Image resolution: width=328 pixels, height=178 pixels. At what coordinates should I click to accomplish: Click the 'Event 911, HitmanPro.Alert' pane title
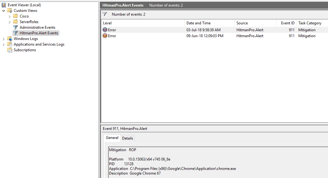tap(125, 129)
